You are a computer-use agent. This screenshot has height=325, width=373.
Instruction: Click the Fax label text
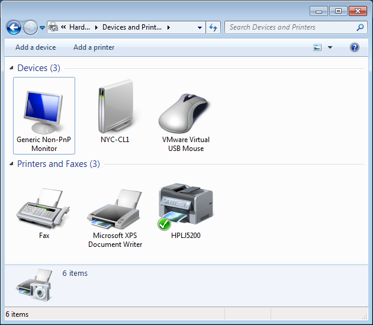click(x=44, y=235)
